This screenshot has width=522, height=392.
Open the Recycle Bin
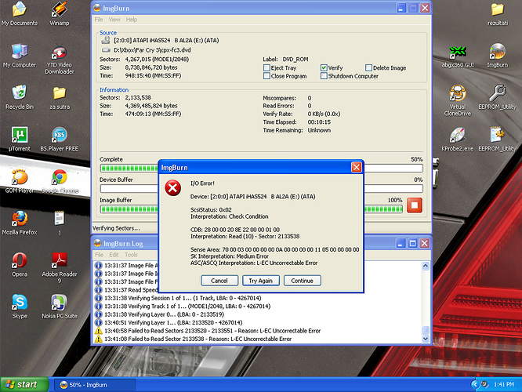point(20,97)
